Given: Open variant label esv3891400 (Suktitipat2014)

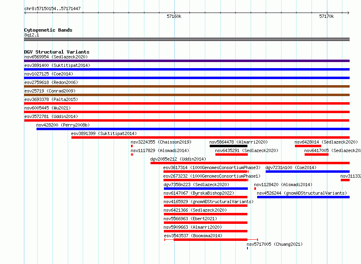Looking at the screenshot, I should point(57,65).
